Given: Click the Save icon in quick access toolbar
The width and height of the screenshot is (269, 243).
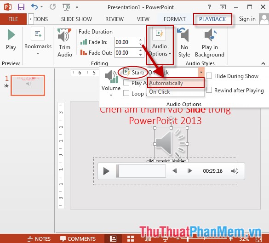Looking at the screenshot, I should click(x=21, y=7).
